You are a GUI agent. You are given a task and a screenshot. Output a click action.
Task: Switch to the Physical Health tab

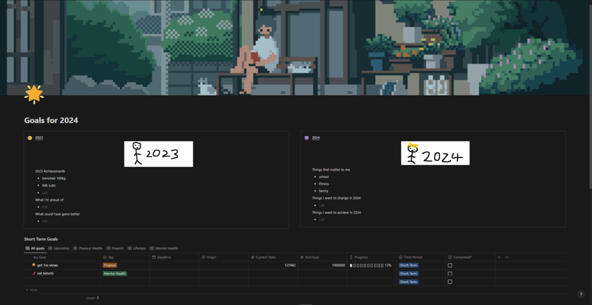[88, 248]
